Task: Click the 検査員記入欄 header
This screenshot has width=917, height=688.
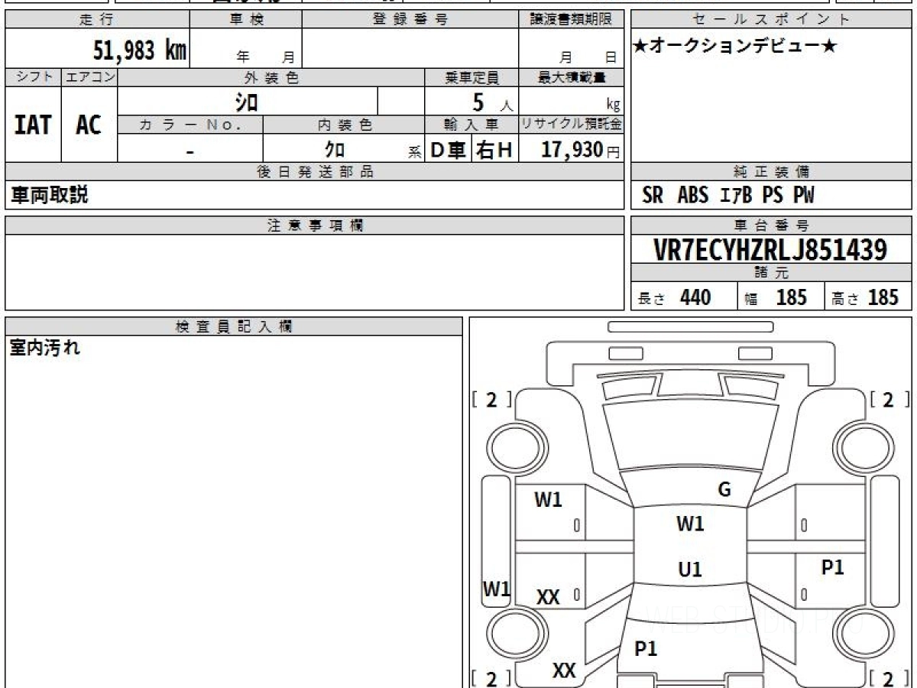Action: click(x=234, y=326)
